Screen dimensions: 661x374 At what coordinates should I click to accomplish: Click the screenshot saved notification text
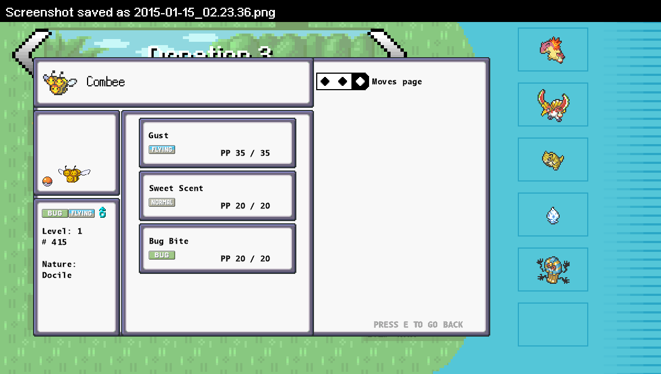point(140,12)
